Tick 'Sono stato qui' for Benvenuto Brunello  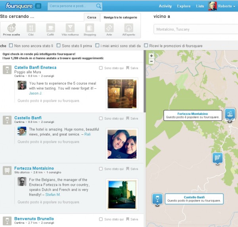point(101,219)
